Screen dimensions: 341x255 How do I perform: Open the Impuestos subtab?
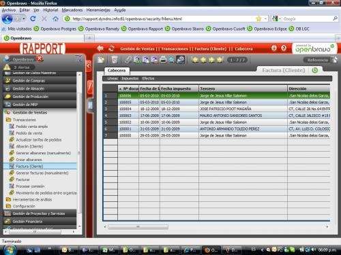130,78
